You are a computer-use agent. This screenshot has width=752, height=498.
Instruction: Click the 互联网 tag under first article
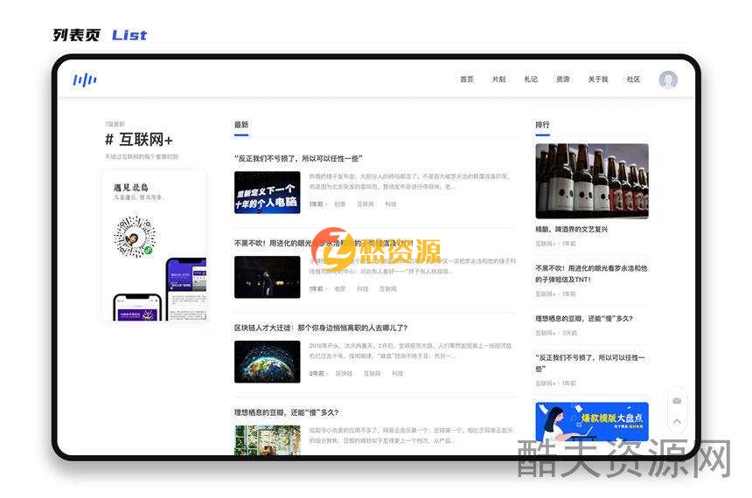(366, 204)
